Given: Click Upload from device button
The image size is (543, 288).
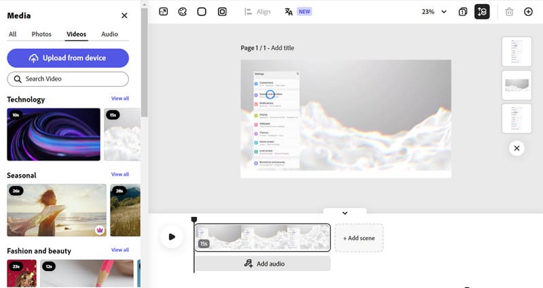Looking at the screenshot, I should (x=68, y=58).
